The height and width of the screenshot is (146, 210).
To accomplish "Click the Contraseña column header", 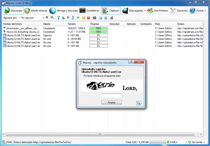I will (146, 24).
